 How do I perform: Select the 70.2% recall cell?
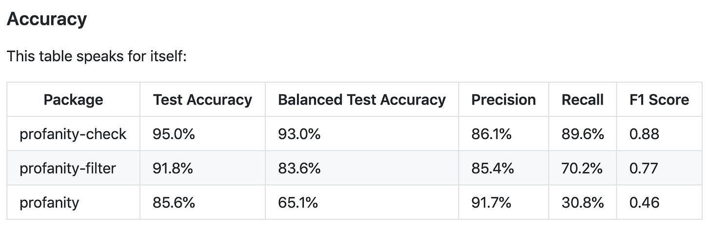tap(582, 168)
